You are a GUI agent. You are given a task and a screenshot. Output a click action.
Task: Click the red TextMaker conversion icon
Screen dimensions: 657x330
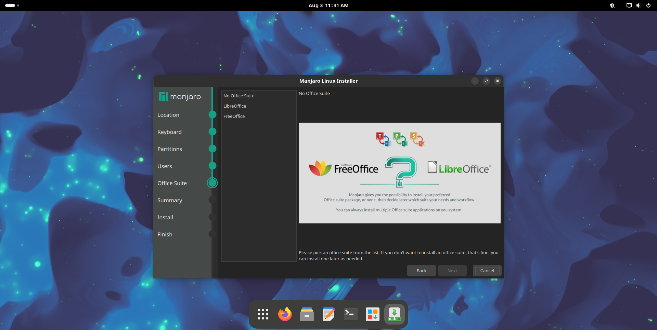pyautogui.click(x=384, y=139)
